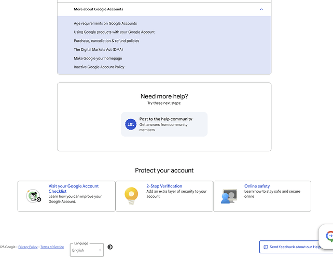Screen dimensions: 333x259
Task: Open the Terms of Service footer link
Action: (x=52, y=247)
